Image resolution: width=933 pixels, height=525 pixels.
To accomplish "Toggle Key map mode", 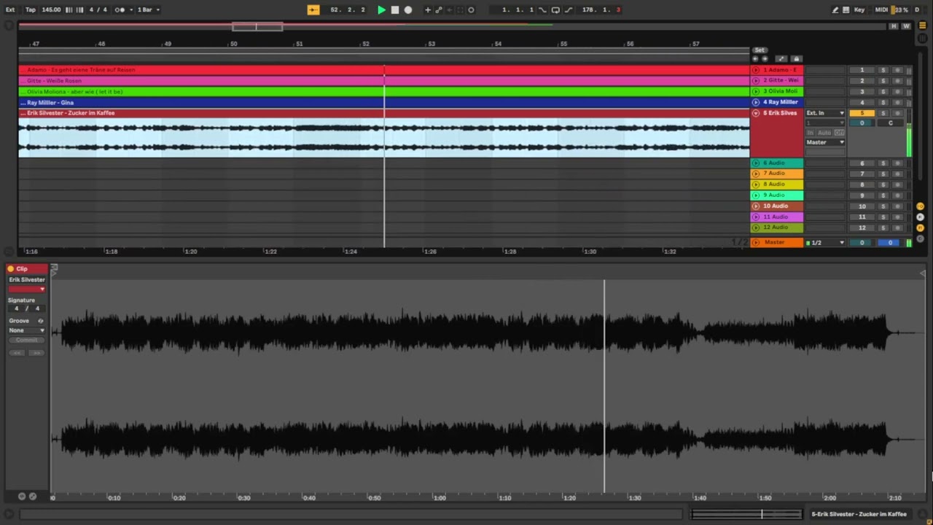I will pos(859,9).
